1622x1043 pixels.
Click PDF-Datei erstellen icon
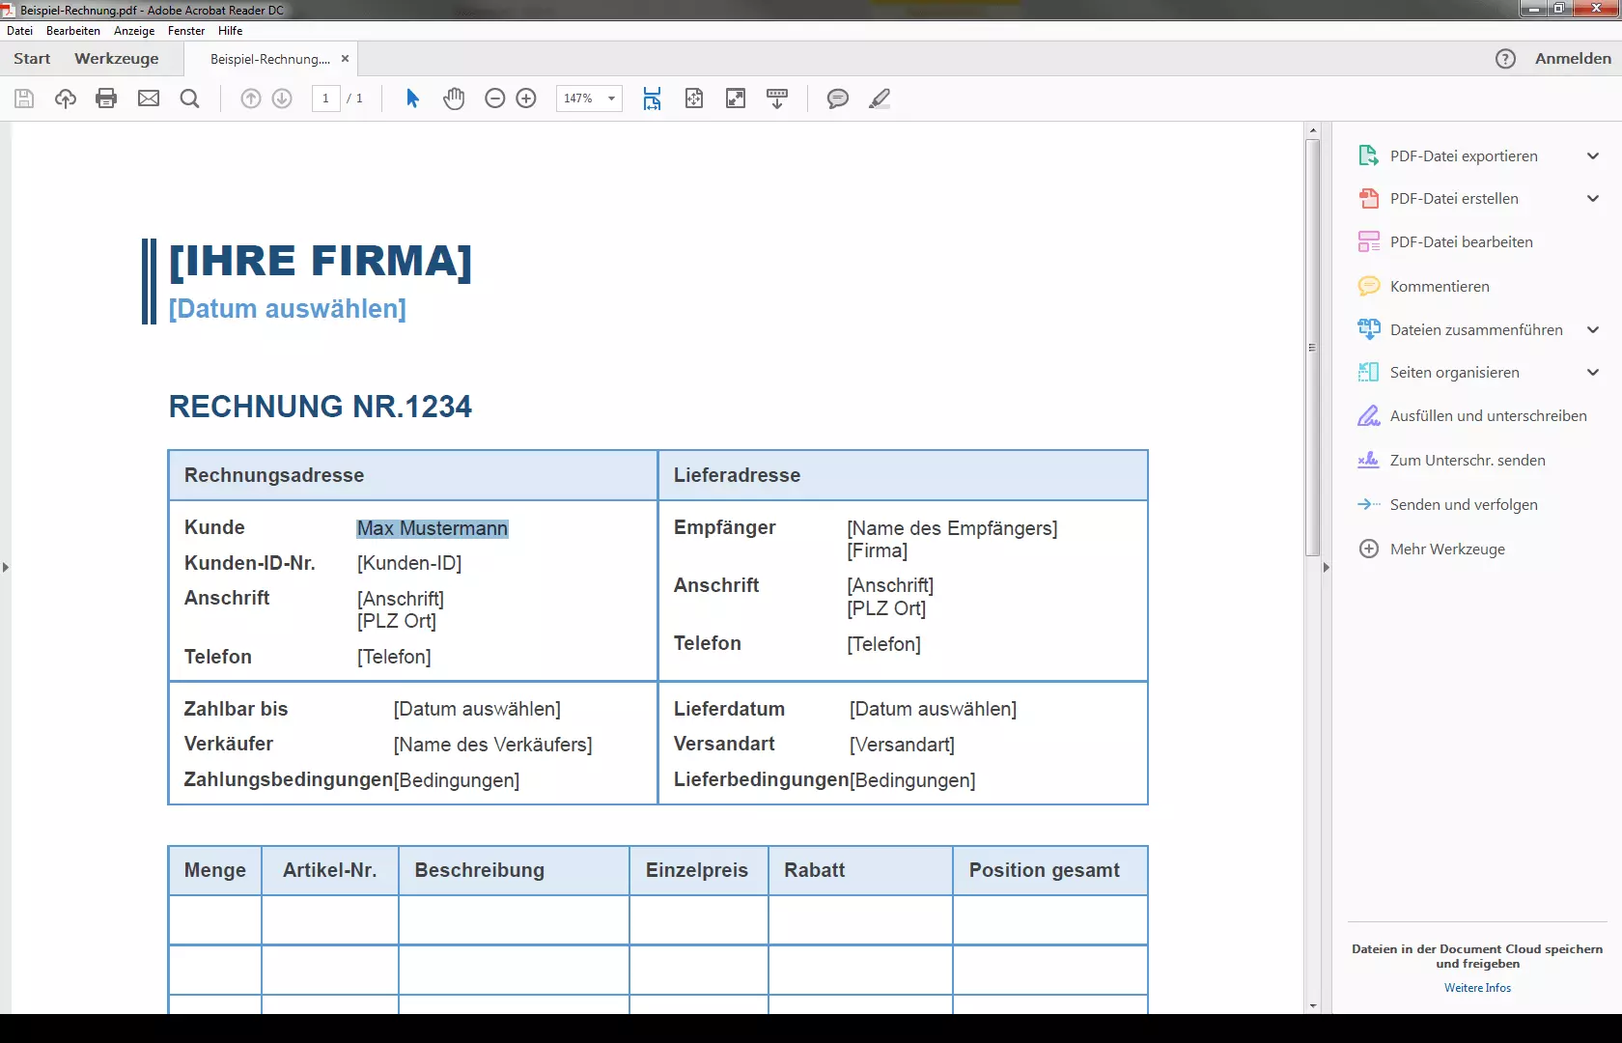[x=1369, y=199]
